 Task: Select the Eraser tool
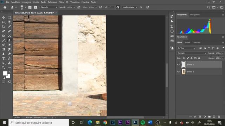[9, 45]
